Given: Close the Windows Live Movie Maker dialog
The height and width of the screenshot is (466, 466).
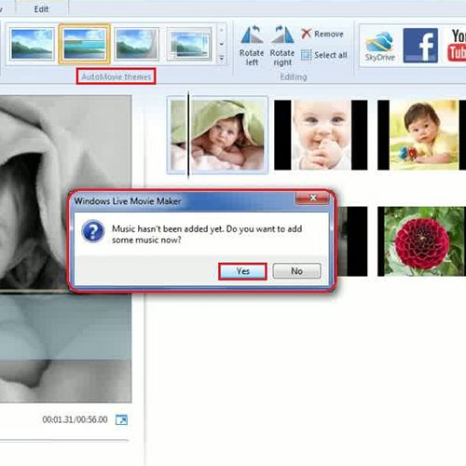Looking at the screenshot, I should tap(313, 198).
